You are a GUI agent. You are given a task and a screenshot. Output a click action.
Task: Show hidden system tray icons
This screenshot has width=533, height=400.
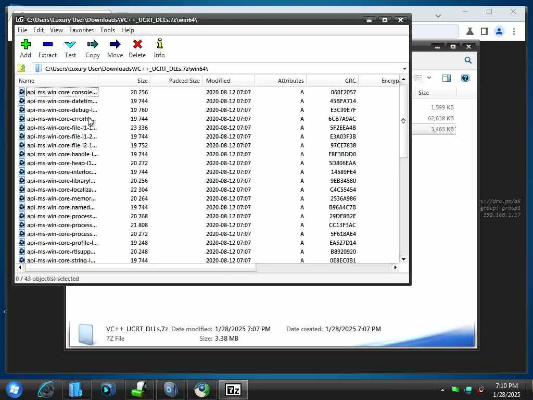click(x=442, y=390)
